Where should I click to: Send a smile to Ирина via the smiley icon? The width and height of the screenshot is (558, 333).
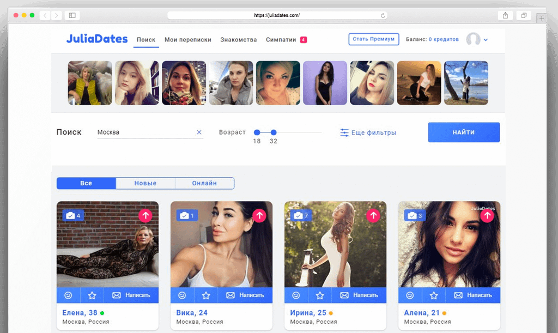[x=296, y=295]
